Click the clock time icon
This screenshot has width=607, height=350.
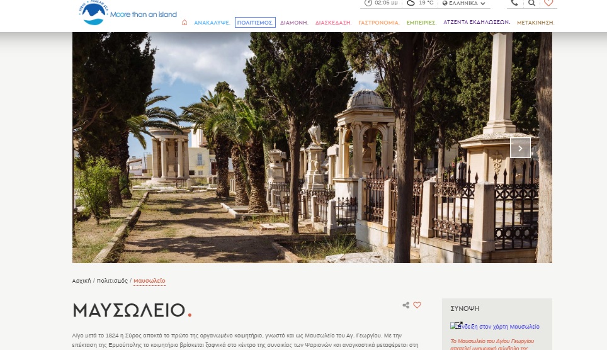(x=368, y=3)
